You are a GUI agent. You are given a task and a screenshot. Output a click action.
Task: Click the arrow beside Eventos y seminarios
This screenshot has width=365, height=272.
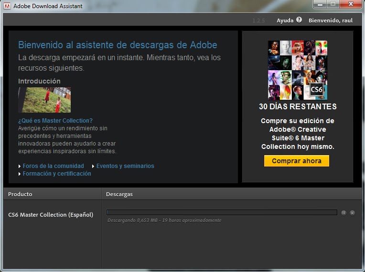93,166
